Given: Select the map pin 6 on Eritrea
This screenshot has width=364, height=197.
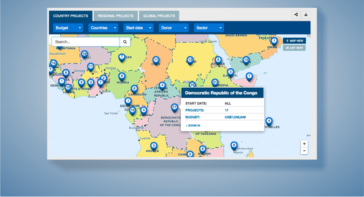Looking at the screenshot, I should (x=218, y=60).
